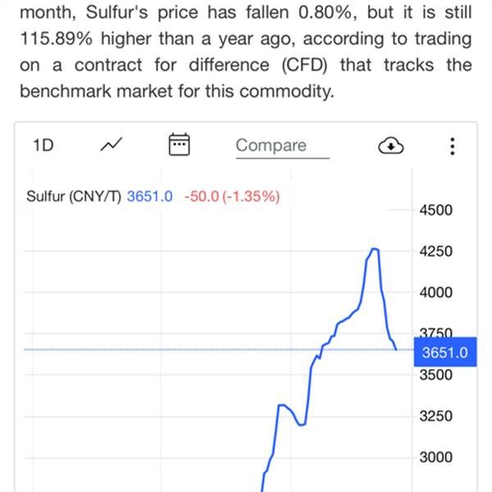Image resolution: width=492 pixels, height=492 pixels.
Task: Open the chart type line icon
Action: [x=111, y=145]
